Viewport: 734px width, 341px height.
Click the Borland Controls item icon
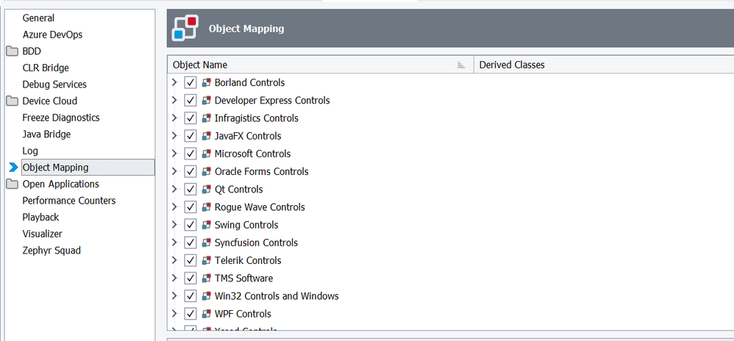click(207, 83)
